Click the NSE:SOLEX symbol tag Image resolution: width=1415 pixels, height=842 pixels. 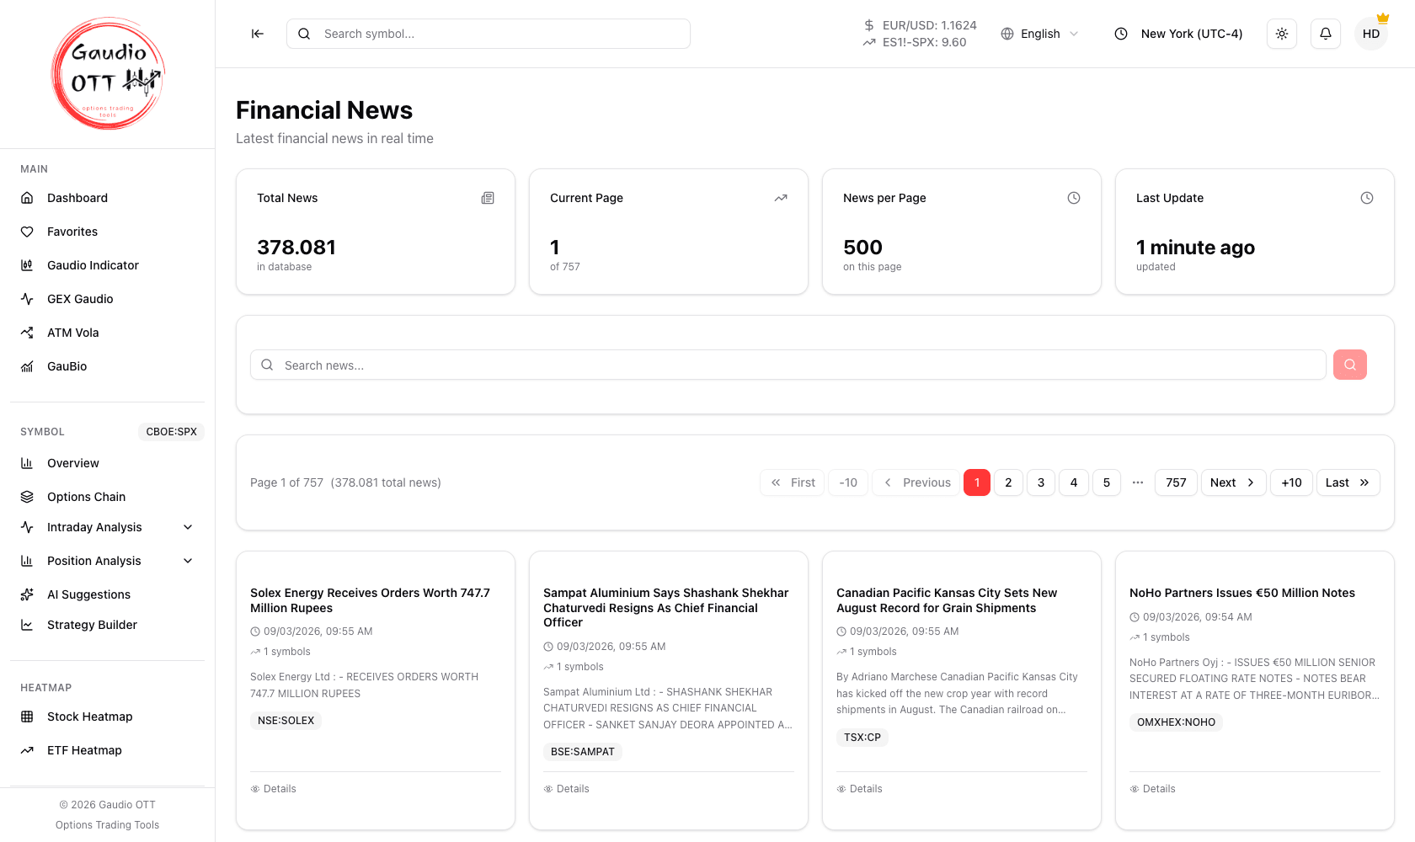click(x=286, y=721)
